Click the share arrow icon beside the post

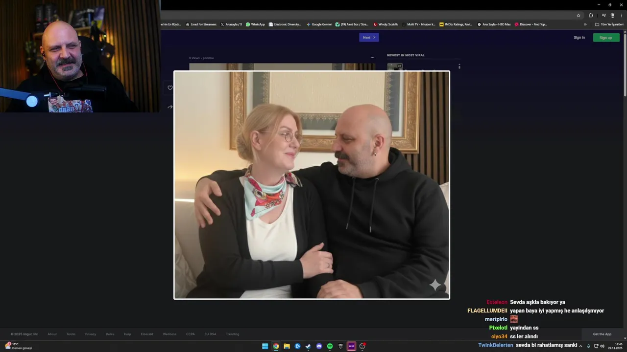pos(170,107)
